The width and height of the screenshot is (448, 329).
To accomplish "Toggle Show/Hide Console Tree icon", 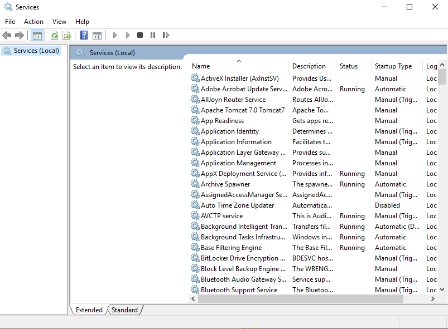I will 37,36.
